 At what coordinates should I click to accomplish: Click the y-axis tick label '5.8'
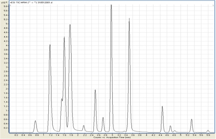pos(6,6)
